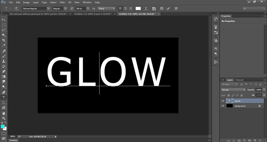Open the Layer menu
This screenshot has width=267, height=142.
(x=36, y=2)
